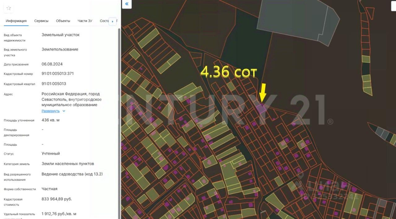
Task: Click the favorite star icon
Action: coord(9,8)
